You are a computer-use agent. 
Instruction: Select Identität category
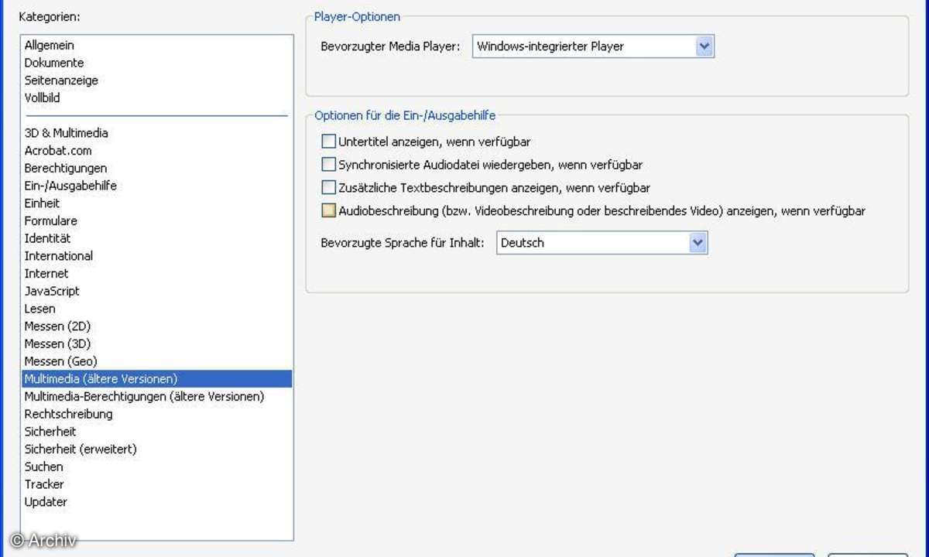pos(47,238)
